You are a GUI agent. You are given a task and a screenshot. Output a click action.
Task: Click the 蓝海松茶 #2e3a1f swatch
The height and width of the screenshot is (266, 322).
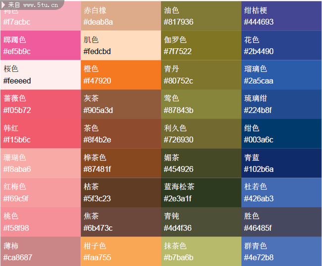pos(201,193)
